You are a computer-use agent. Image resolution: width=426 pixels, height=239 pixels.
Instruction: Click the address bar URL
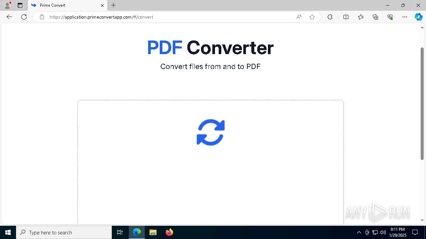click(x=101, y=17)
